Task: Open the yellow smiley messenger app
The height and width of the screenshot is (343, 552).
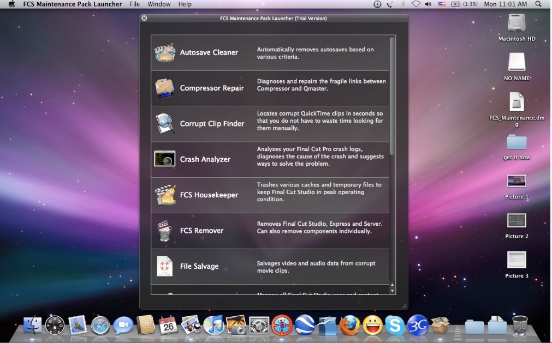Action: [x=372, y=325]
